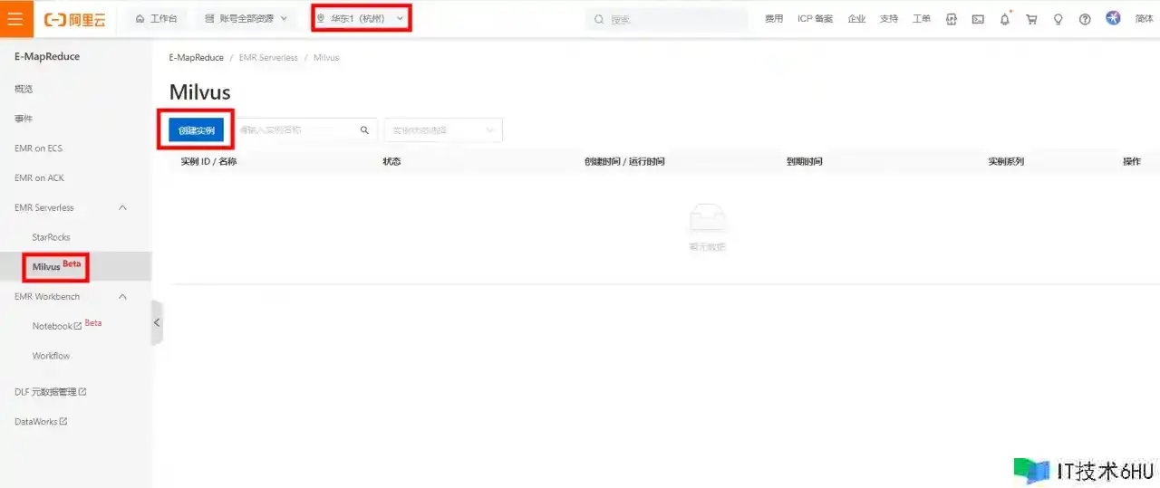Screen dimensions: 1160x488
Task: Click the 创建实例 create instance button
Action: pyautogui.click(x=196, y=130)
